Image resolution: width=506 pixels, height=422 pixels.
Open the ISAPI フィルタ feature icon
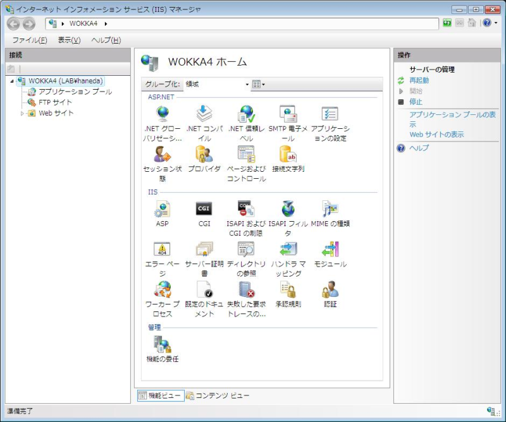(288, 209)
